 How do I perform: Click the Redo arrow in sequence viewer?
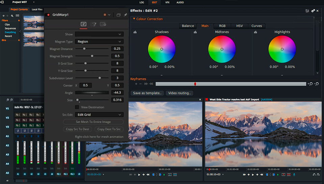(318, 175)
